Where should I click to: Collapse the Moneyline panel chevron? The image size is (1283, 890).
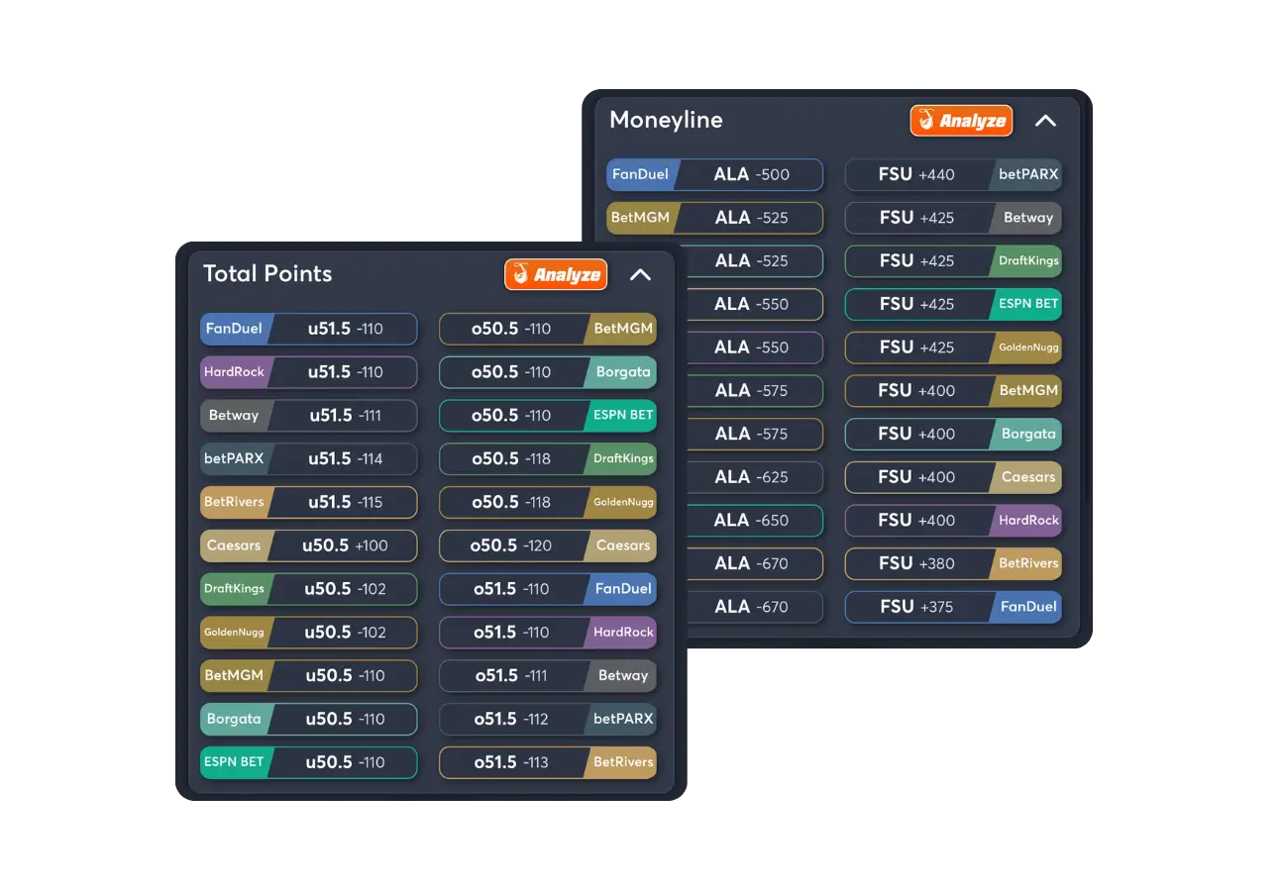1045,121
